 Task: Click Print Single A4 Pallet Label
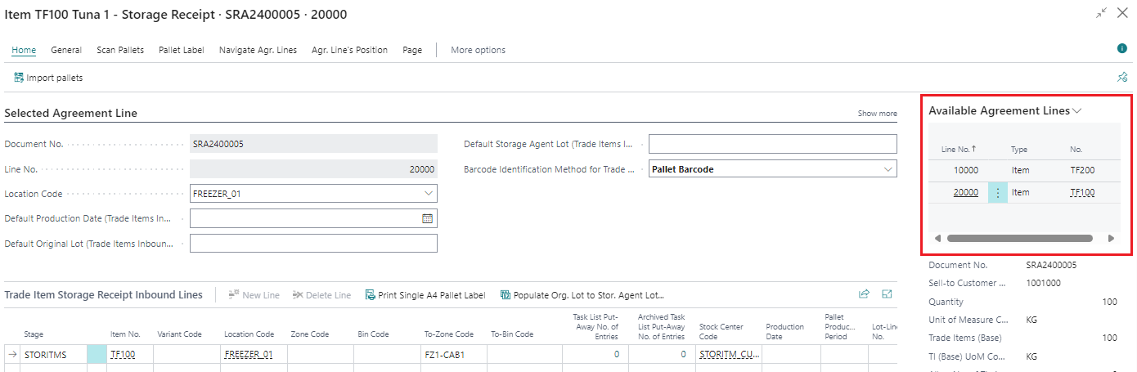click(x=425, y=295)
